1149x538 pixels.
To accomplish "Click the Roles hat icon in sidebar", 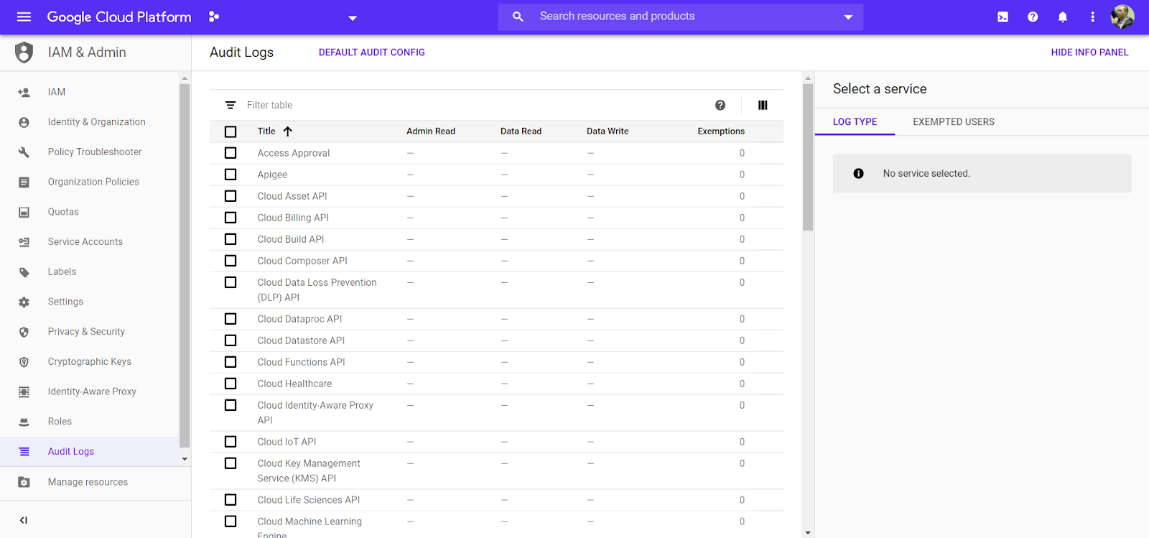I will [24, 422].
